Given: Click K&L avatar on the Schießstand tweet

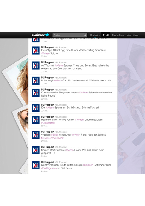Looking at the screenshot, I should click(x=36, y=108).
